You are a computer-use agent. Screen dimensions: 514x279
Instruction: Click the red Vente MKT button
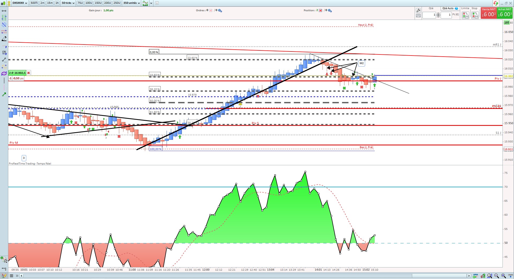point(489,13)
